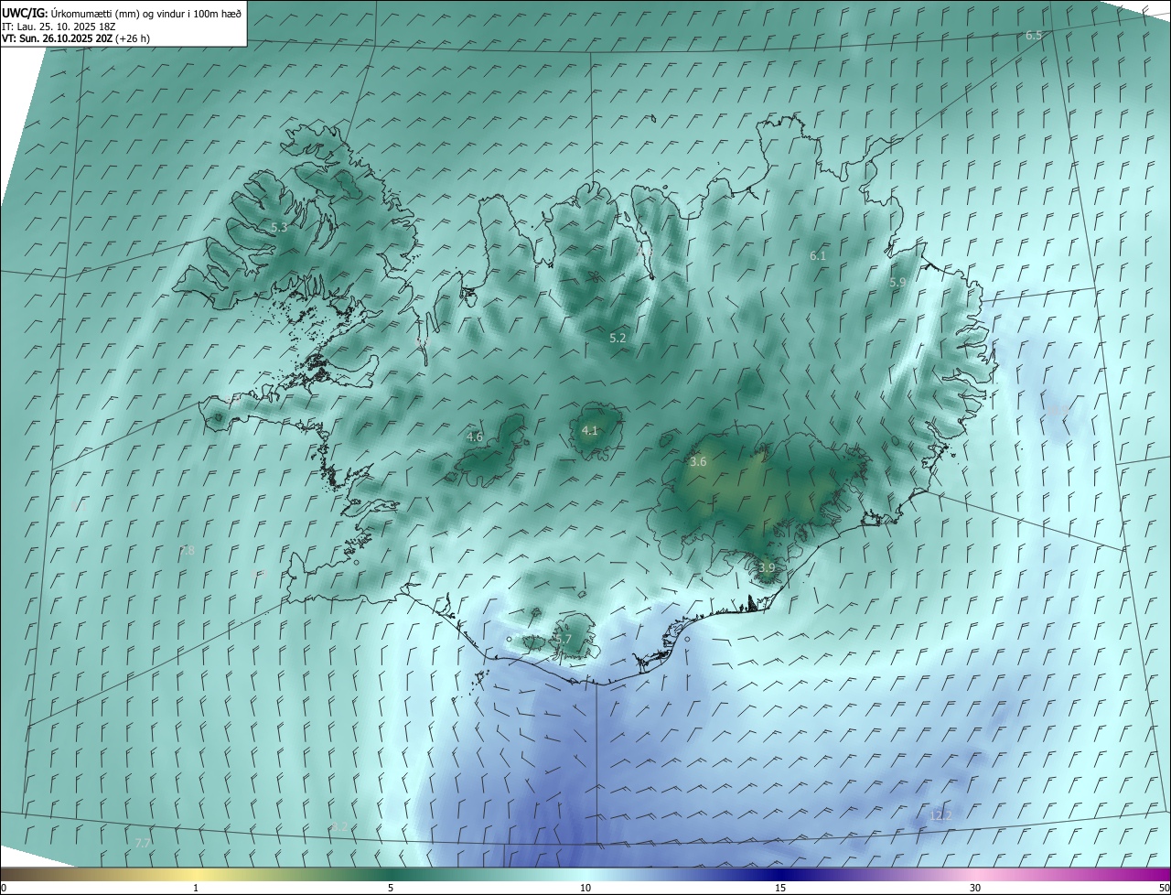Click the 6.5 value label on the map
Screen dimensions: 1171x895
[x=1034, y=35]
